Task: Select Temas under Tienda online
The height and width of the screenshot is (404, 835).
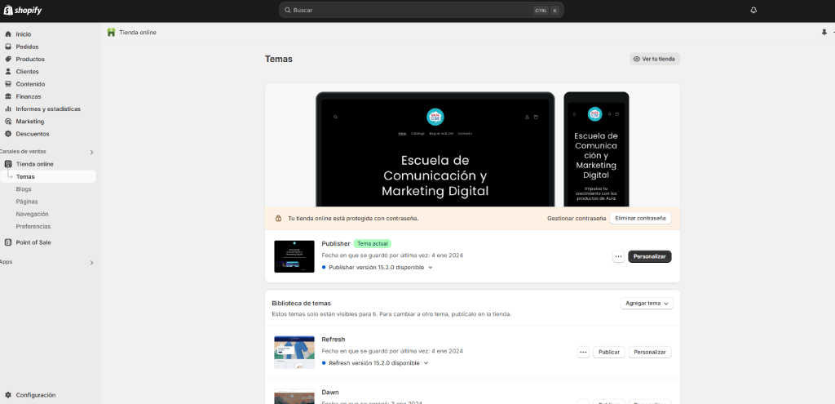Action: coord(48,176)
